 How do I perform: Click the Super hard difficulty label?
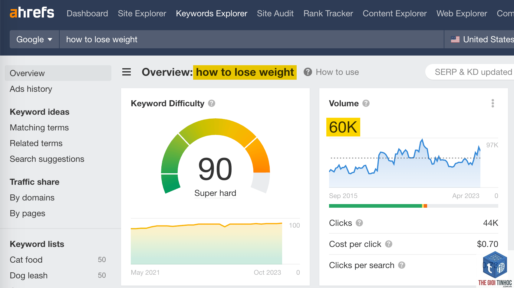click(215, 193)
